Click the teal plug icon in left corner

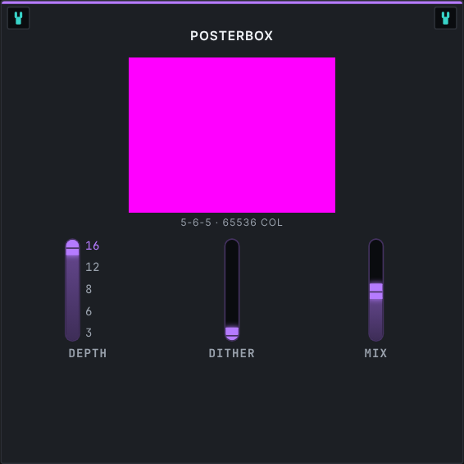coord(18,18)
